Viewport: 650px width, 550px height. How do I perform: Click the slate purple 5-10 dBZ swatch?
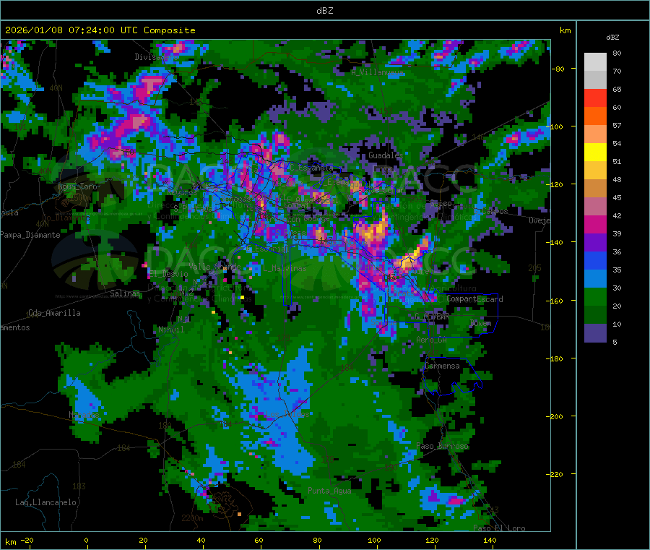tap(595, 333)
